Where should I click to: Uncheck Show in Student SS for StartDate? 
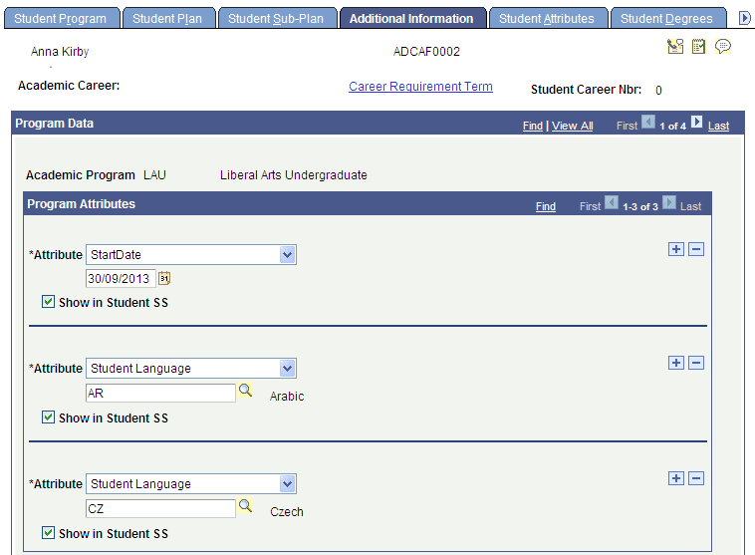tap(48, 302)
